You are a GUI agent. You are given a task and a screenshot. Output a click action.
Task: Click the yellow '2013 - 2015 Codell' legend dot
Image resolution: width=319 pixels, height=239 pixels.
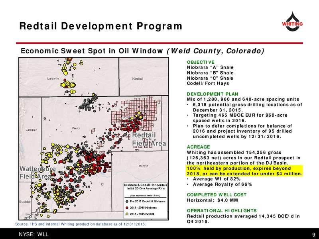127,214
